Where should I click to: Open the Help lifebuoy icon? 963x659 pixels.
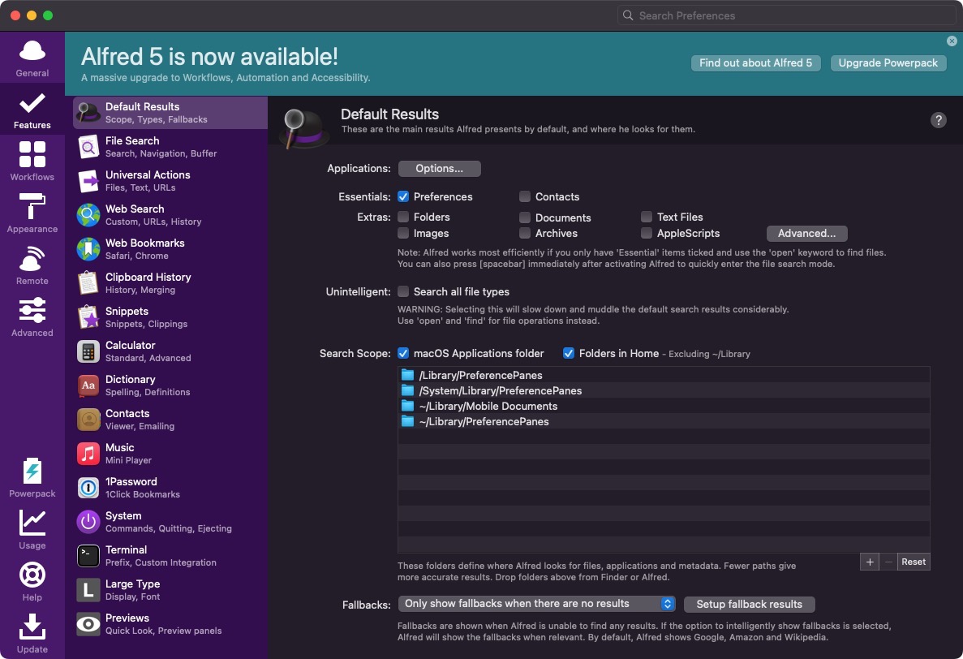click(x=32, y=575)
